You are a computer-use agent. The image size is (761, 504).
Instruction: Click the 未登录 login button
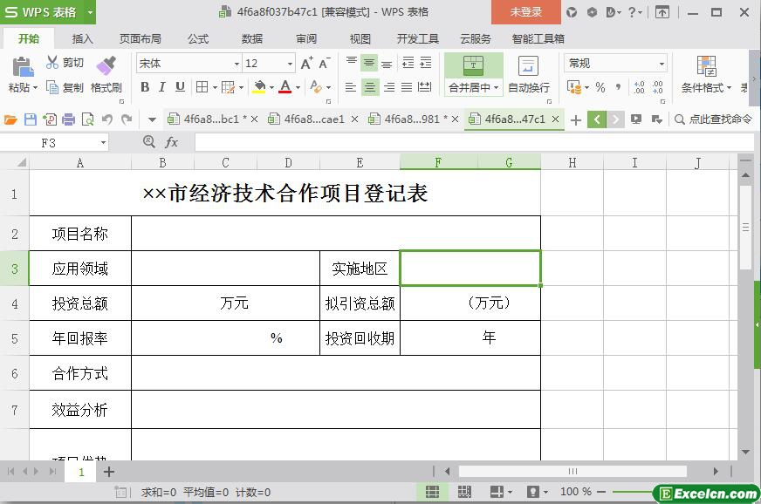tap(526, 12)
